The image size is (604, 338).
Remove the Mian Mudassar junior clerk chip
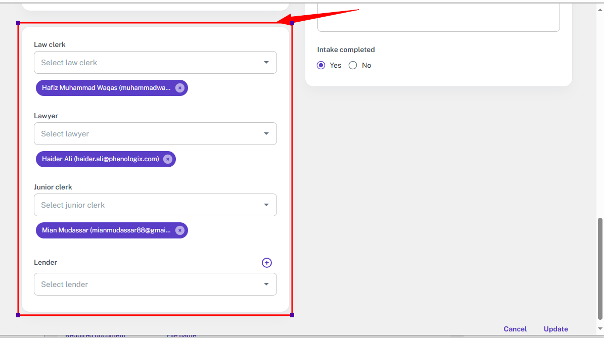coord(179,230)
